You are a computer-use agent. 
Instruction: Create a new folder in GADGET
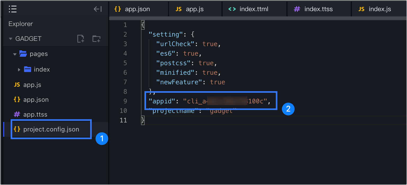tap(96, 38)
